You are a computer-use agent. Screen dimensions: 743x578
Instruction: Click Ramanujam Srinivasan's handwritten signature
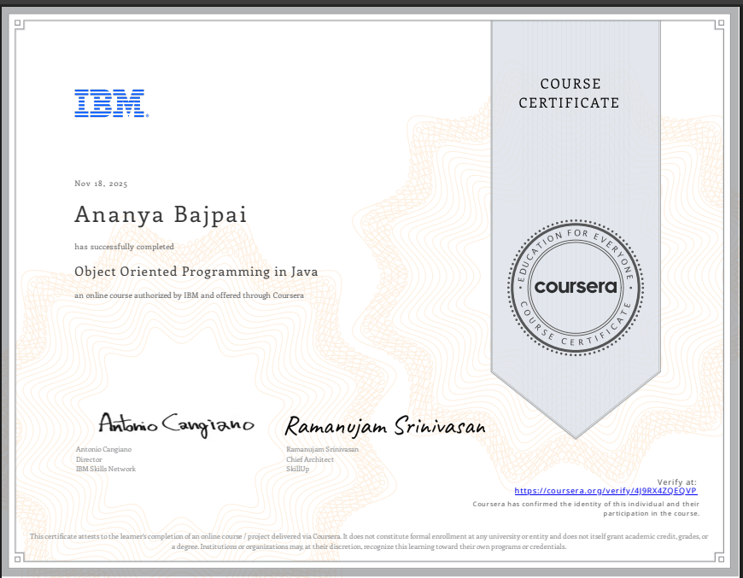click(x=385, y=425)
